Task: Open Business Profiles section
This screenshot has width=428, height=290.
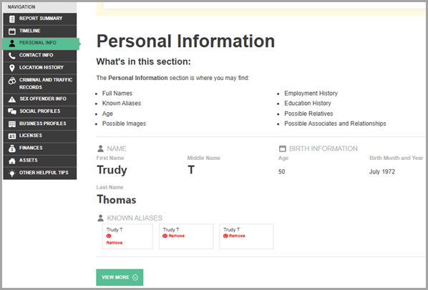Action: [40, 124]
